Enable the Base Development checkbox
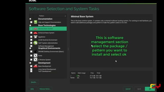164x92 pixels. 31,66
